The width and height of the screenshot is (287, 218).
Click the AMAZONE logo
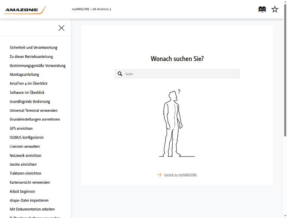coord(25,10)
